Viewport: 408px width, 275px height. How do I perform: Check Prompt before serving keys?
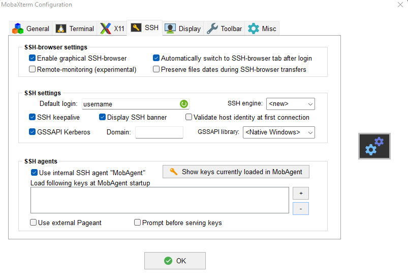(137, 223)
